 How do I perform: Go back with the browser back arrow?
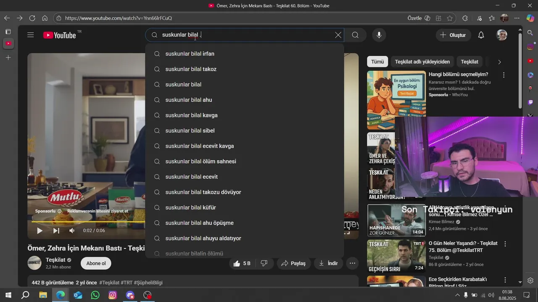coord(7,18)
